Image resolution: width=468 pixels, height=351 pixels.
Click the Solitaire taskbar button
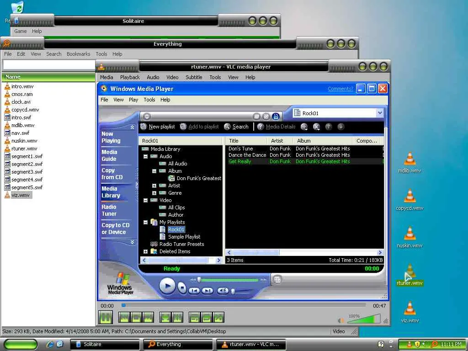pyautogui.click(x=105, y=344)
